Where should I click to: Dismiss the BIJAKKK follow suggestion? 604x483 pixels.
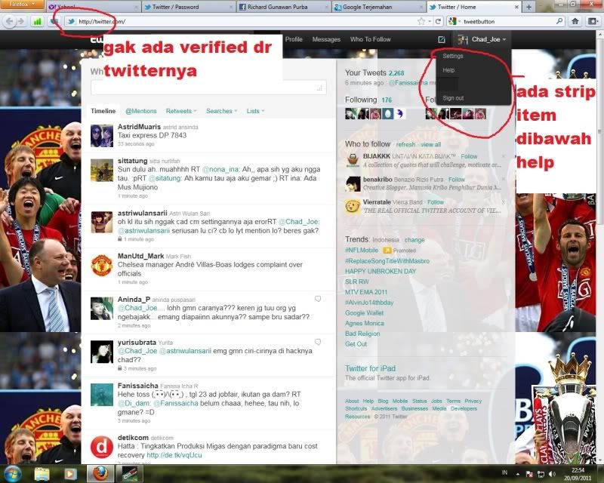503,156
